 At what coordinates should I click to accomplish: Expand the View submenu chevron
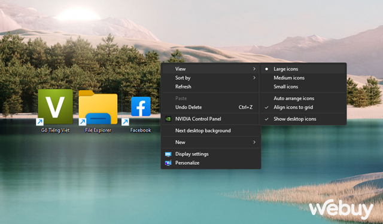pyautogui.click(x=254, y=69)
